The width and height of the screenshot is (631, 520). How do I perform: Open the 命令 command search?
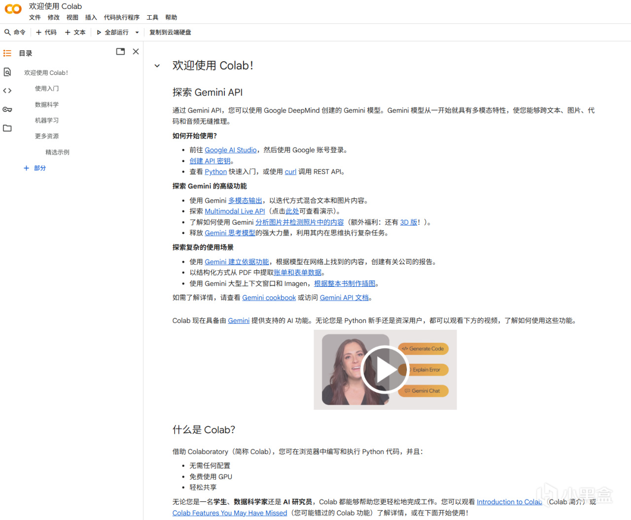pos(15,33)
